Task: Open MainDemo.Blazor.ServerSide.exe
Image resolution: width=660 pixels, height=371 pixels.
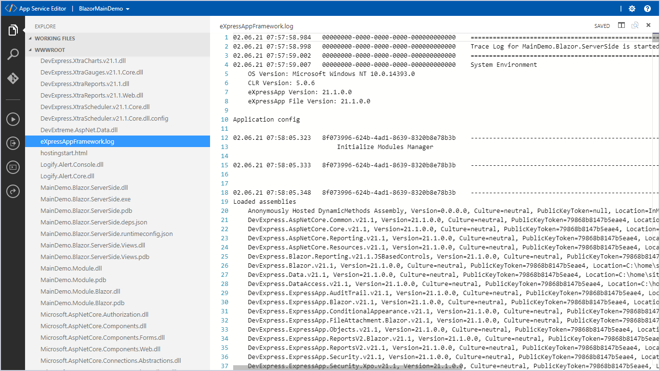Action: pos(85,199)
